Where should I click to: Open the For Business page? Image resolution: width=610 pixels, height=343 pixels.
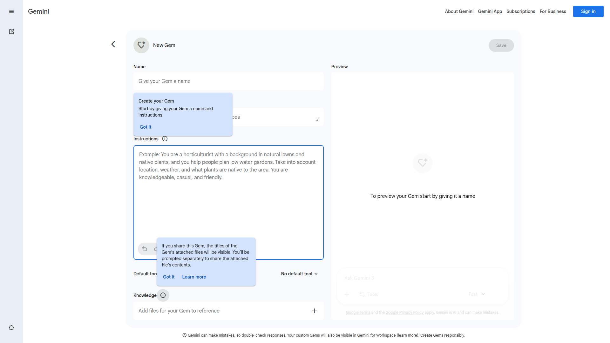click(553, 11)
